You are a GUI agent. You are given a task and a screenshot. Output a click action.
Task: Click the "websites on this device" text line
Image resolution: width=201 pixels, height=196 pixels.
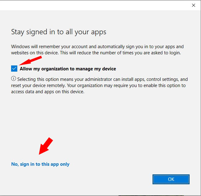[x=96, y=53]
